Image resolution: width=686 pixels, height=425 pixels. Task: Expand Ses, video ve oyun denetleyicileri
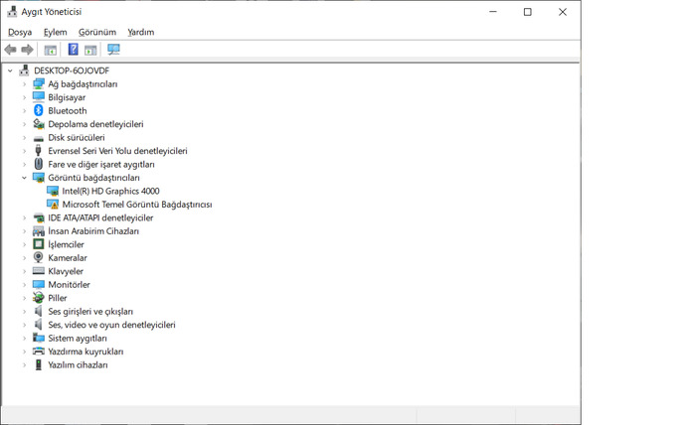click(25, 325)
